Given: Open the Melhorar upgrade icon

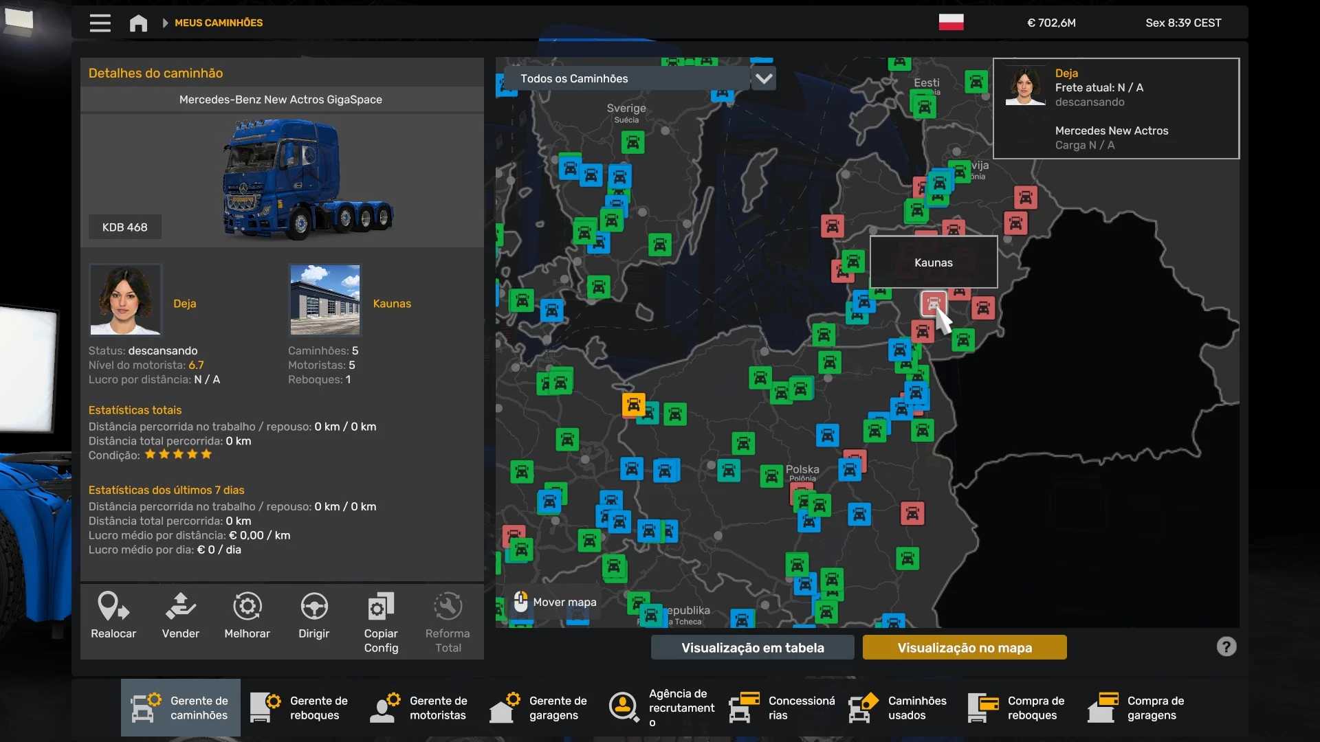Looking at the screenshot, I should pos(247,607).
